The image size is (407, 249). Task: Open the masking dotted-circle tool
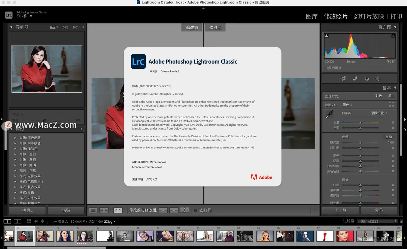pyautogui.click(x=378, y=79)
